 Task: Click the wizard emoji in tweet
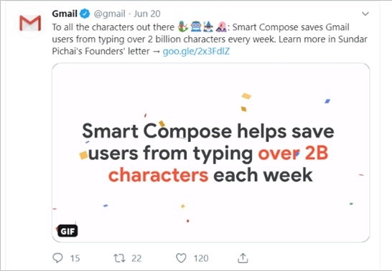208,27
